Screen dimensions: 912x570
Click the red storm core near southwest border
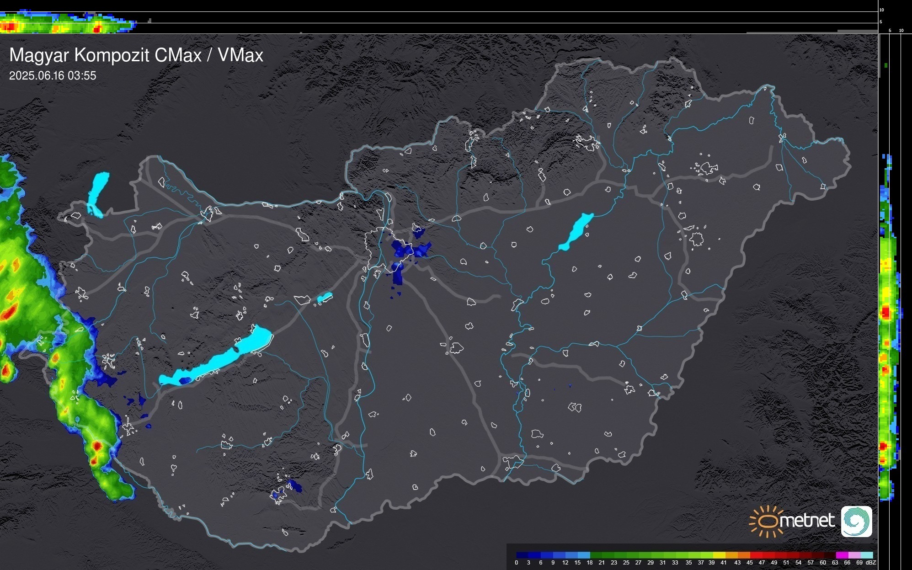point(96,446)
